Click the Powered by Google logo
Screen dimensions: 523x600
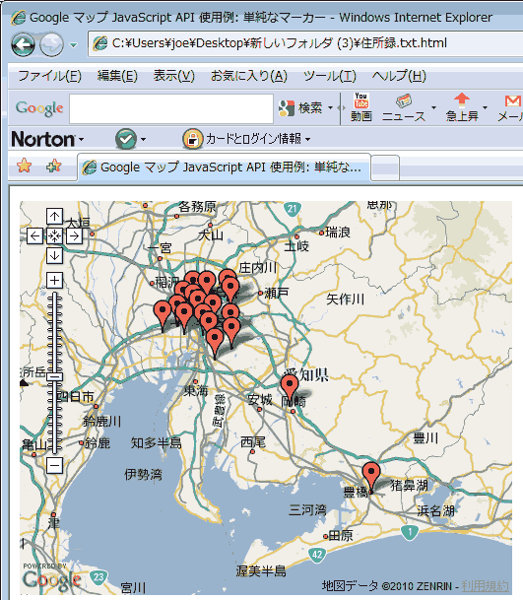51,576
